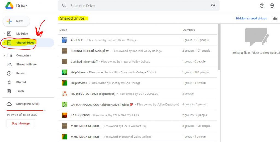Open Storage (94% full) link
Image resolution: width=280 pixels, height=142 pixels.
pyautogui.click(x=28, y=104)
